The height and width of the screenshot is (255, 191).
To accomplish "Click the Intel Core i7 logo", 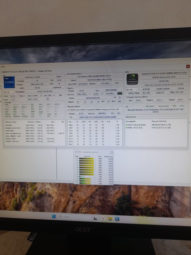I will tap(9, 82).
